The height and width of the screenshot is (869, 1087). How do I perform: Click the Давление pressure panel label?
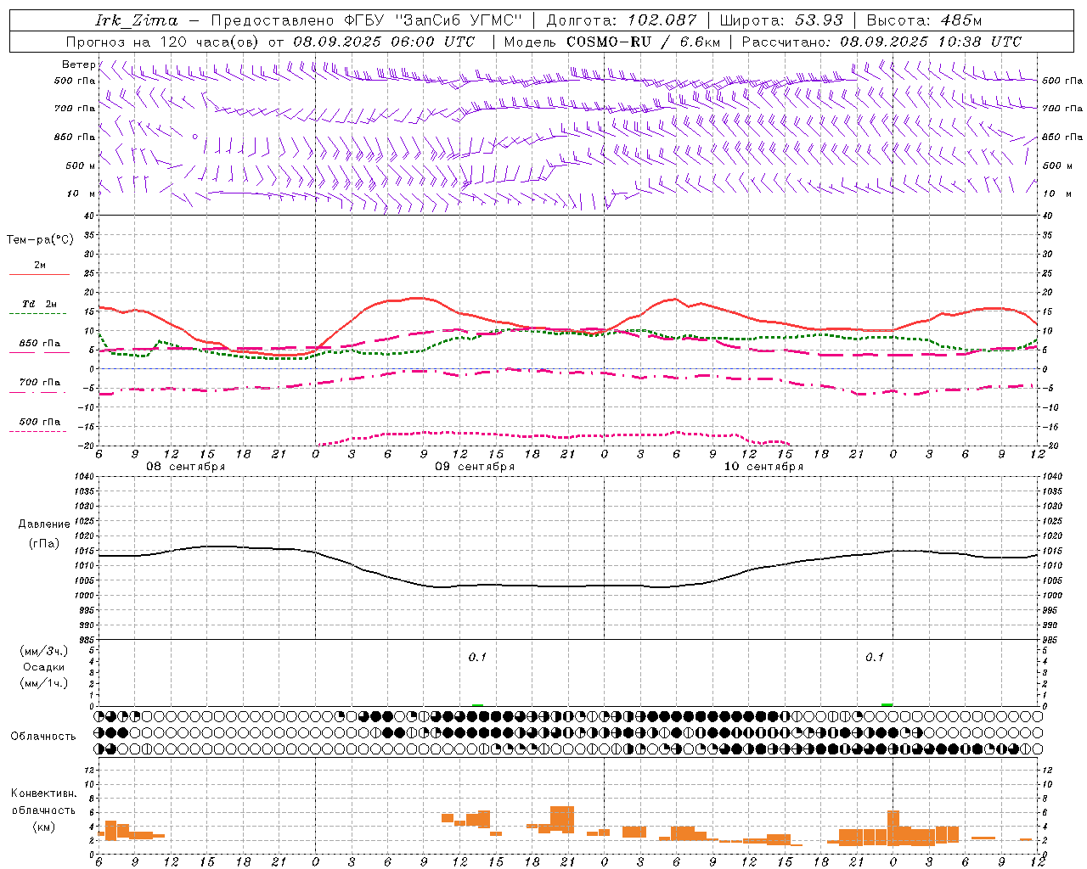(x=43, y=524)
